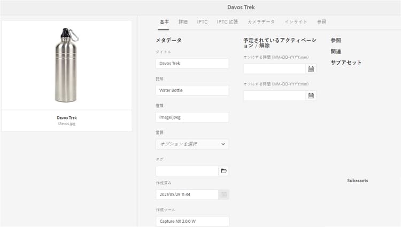Select the 参照 tab
This screenshot has height=227, width=401.
(x=321, y=22)
